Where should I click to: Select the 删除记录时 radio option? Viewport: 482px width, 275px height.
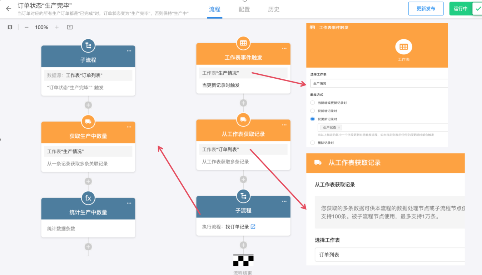[x=313, y=143]
